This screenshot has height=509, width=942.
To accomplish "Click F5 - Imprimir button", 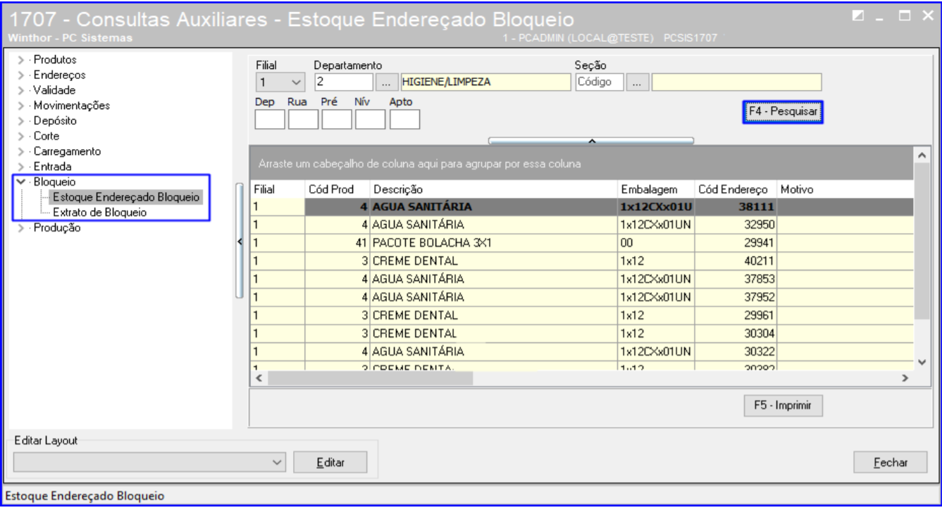I will (x=784, y=406).
